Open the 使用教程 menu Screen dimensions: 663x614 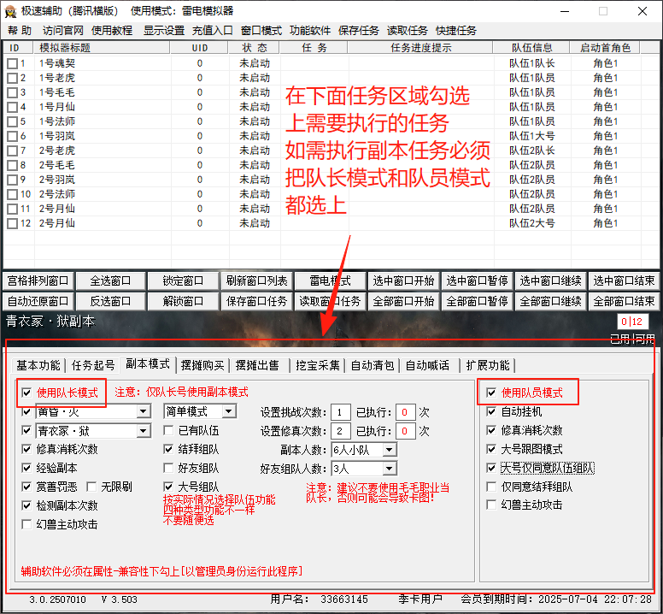click(x=112, y=31)
